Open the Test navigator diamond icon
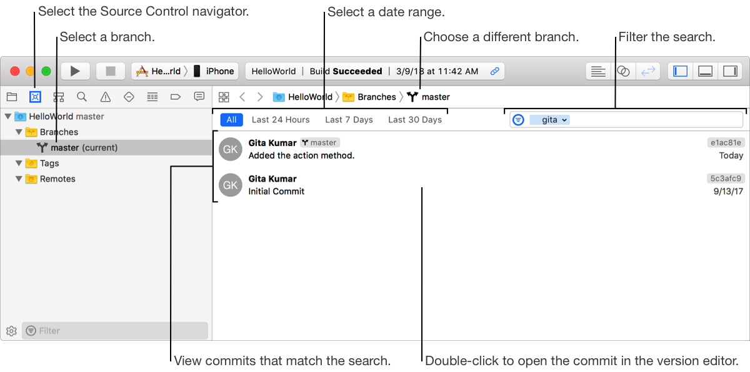 coord(129,97)
